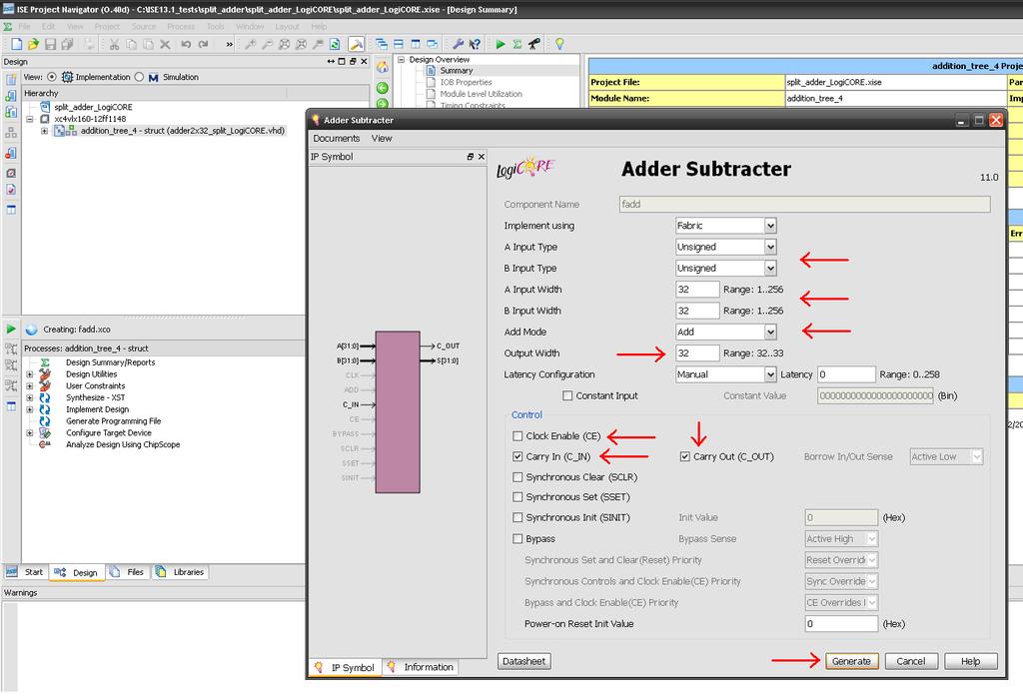1023x699 pixels.
Task: Click the light bulb tips icon
Action: click(x=559, y=44)
